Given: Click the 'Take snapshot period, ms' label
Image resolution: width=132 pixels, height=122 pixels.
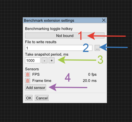Looking at the screenshot, I should [x=47, y=55].
